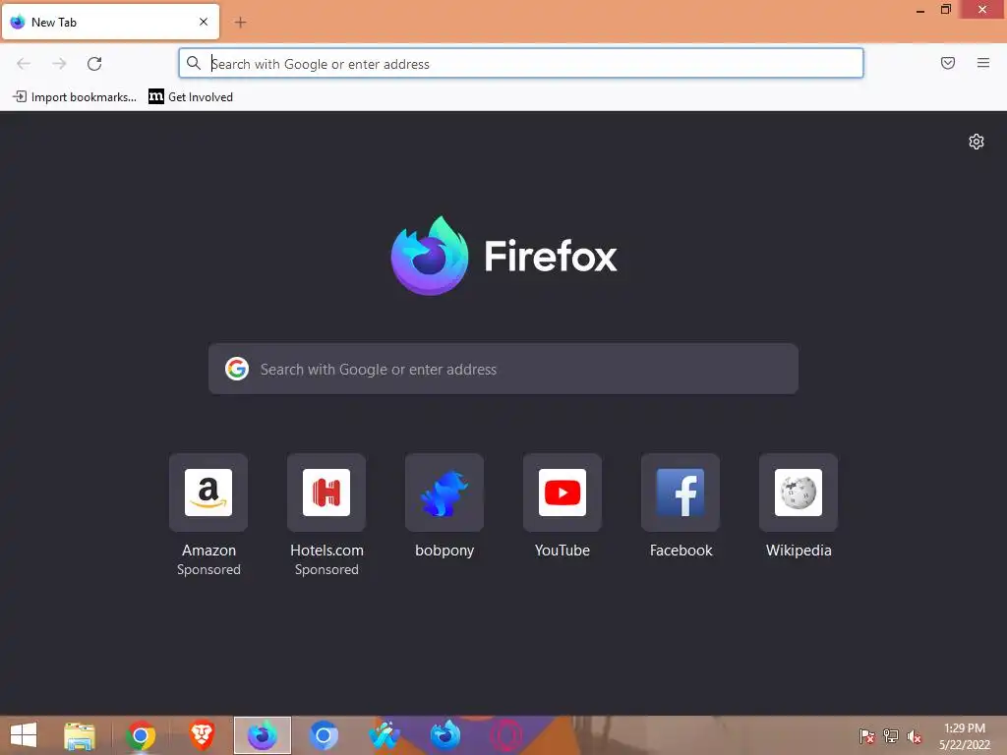Viewport: 1007px width, 755px height.
Task: Open the Hotels.com sponsored shortcut tile
Action: (x=326, y=493)
